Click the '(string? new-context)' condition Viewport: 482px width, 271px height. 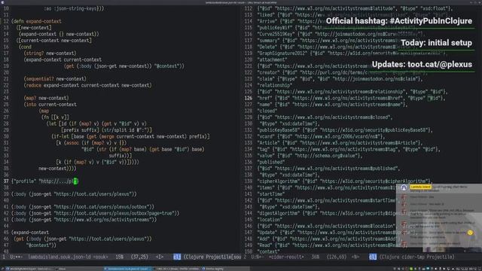(x=50, y=53)
